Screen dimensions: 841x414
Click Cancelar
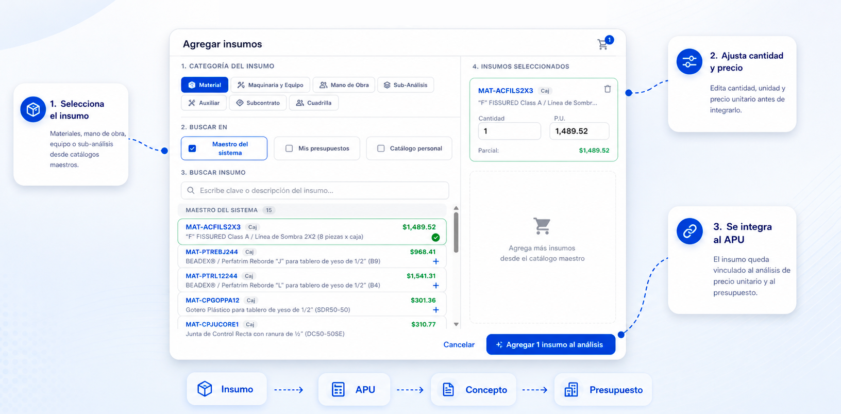click(459, 344)
